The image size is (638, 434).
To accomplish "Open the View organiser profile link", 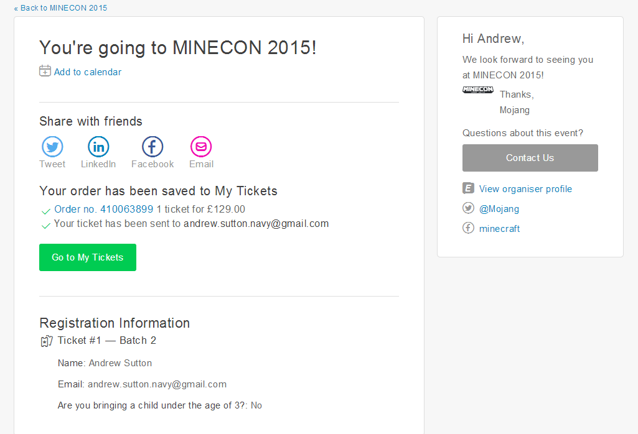I will pos(525,189).
